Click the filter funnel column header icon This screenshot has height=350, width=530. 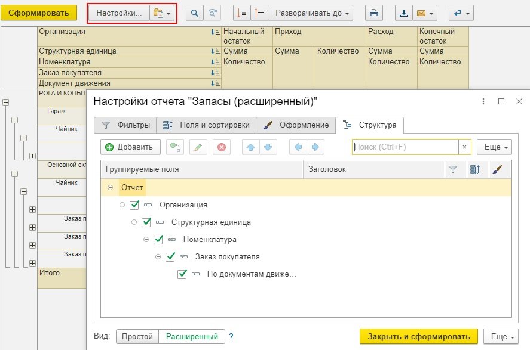(453, 169)
